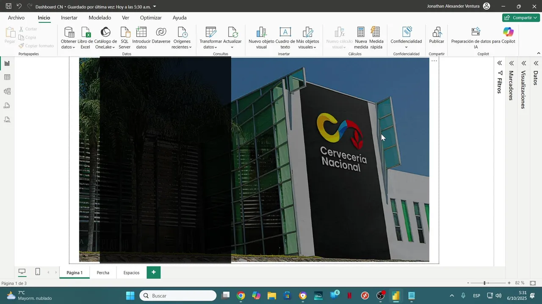
Task: Undo the last action
Action: point(19,6)
